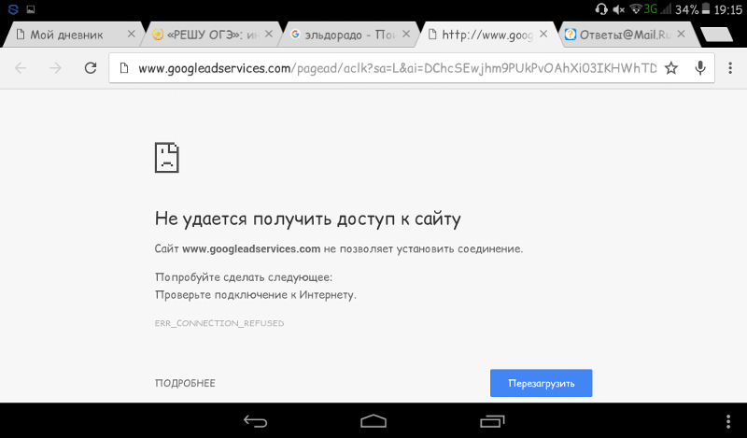Switch to the "Мой дневник" tab
Image resolution: width=747 pixels, height=438 pixels.
click(x=65, y=35)
